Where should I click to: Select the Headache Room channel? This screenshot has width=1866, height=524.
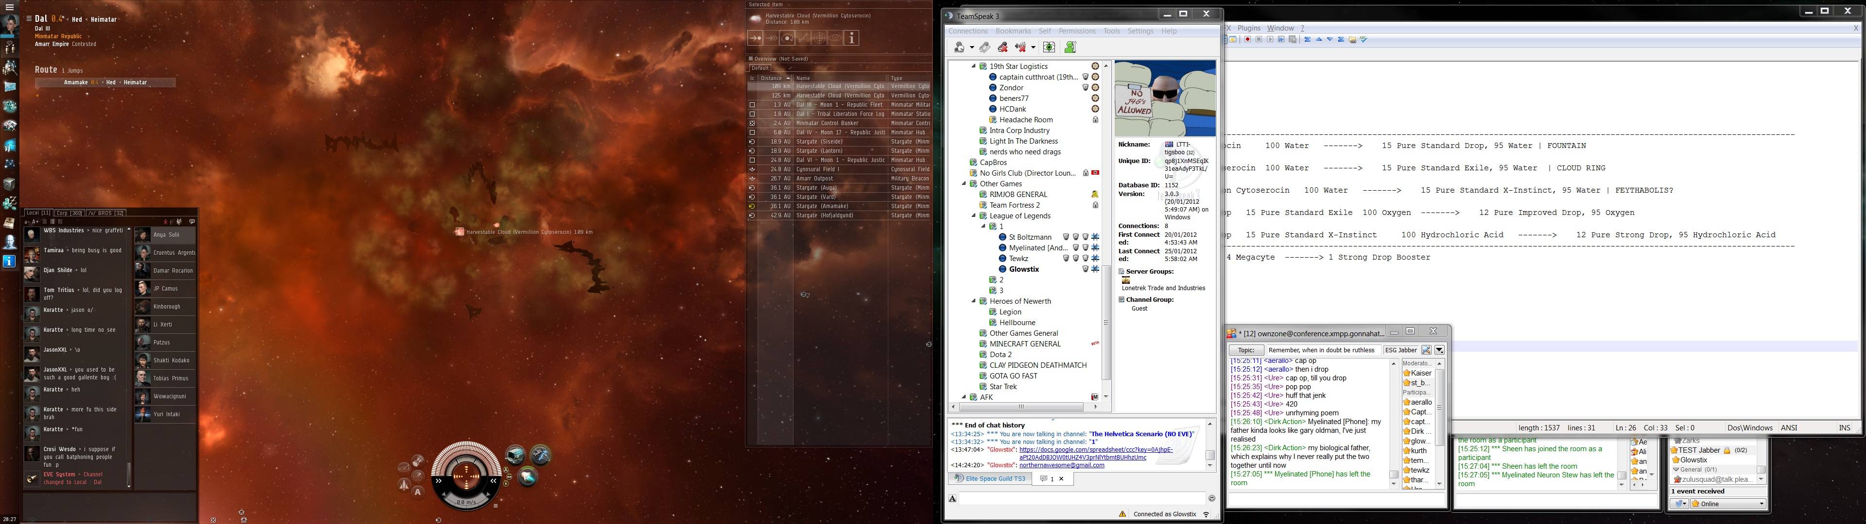pos(1026,120)
